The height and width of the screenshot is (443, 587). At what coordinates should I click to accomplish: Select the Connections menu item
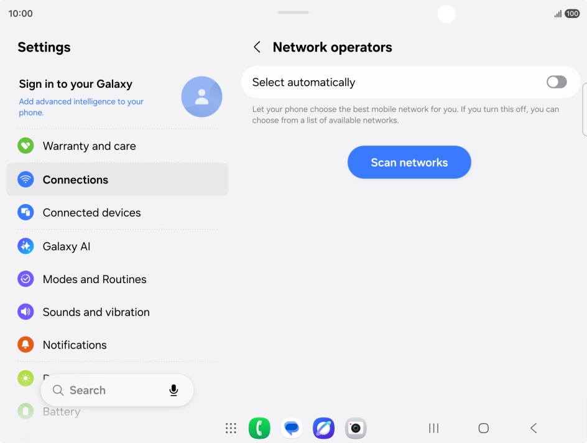tap(117, 179)
